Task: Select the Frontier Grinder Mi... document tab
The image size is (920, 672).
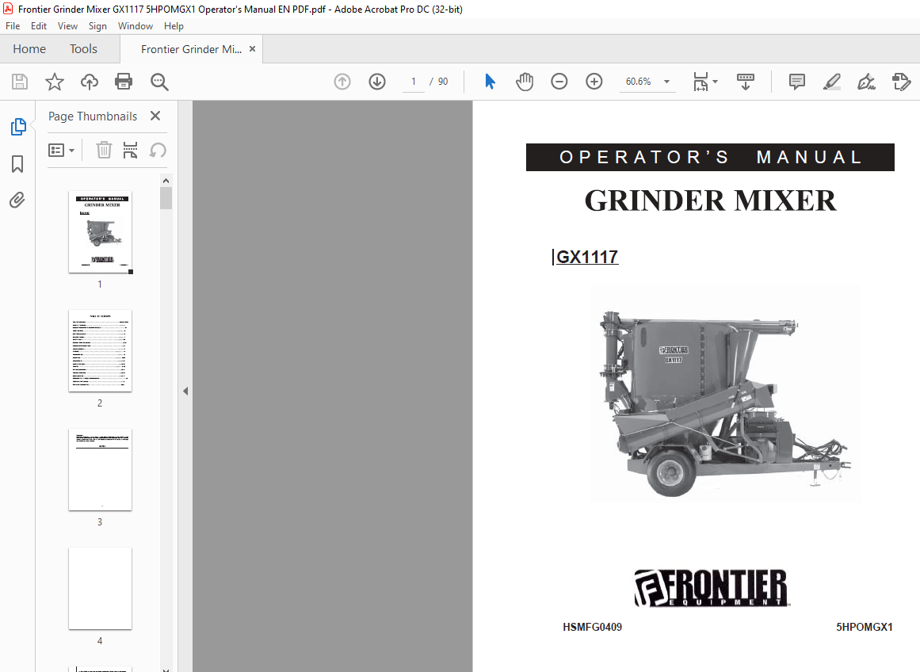Action: (x=191, y=49)
